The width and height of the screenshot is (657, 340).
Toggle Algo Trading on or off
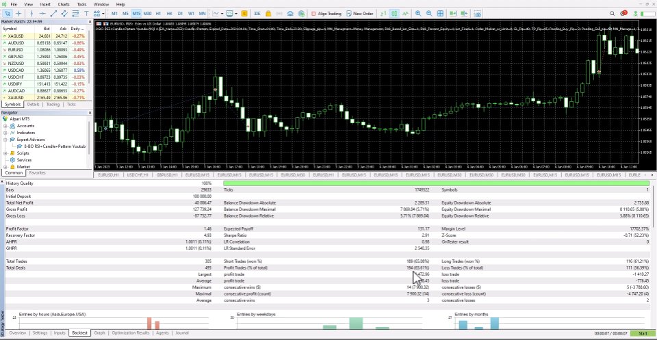(326, 14)
